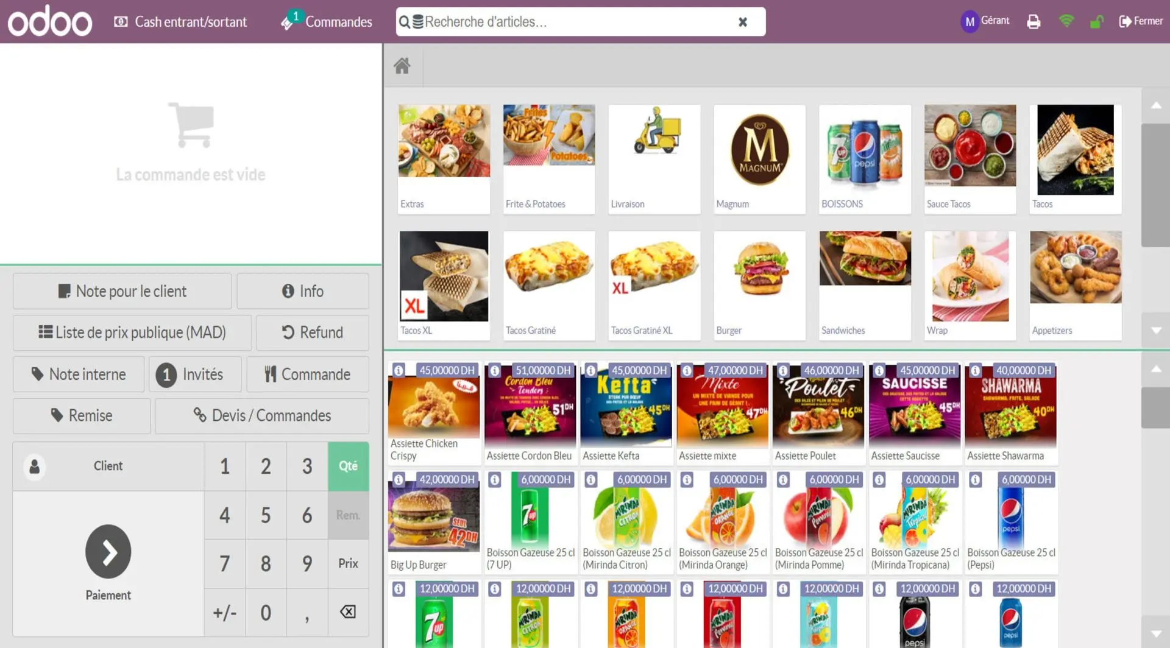
Task: Click the Info button
Action: 303,291
